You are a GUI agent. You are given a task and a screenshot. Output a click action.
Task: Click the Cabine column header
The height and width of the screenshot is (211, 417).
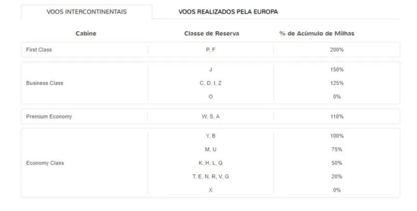pyautogui.click(x=86, y=33)
